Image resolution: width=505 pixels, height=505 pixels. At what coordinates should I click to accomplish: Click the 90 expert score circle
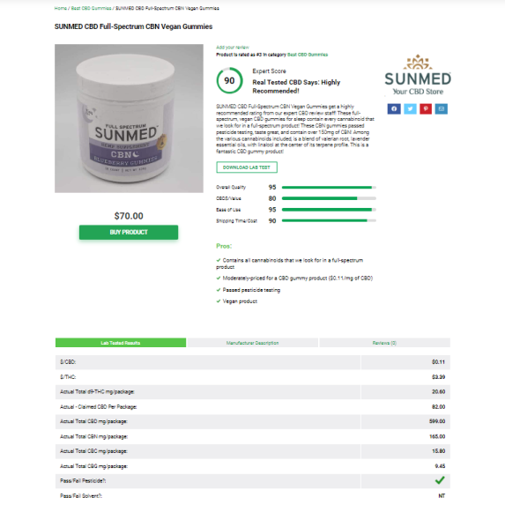click(229, 80)
